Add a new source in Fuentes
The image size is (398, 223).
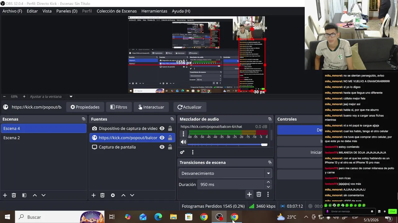point(94,195)
